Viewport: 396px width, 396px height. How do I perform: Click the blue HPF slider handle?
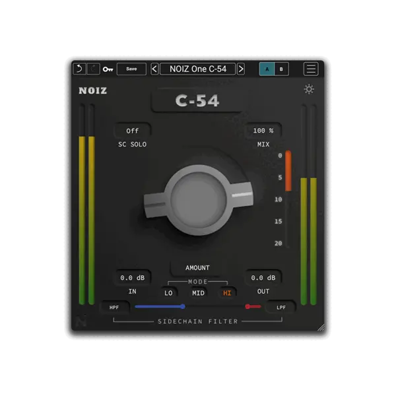[183, 307]
